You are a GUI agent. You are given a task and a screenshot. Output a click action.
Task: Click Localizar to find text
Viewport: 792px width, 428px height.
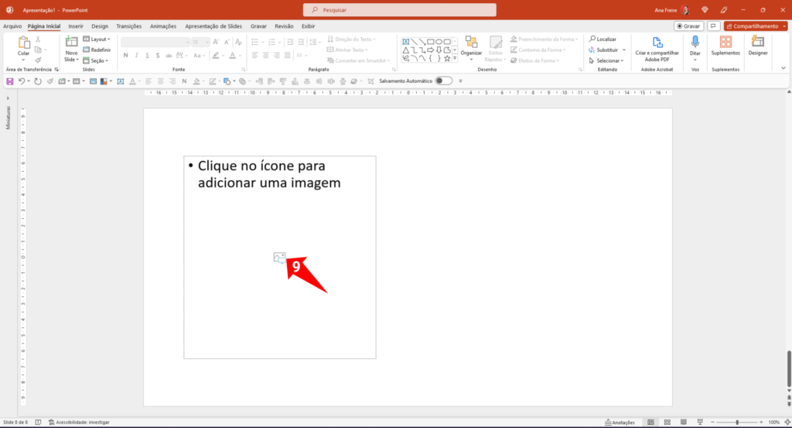click(x=602, y=39)
